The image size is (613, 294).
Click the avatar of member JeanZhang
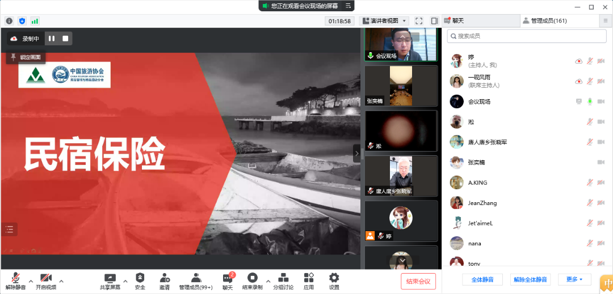click(x=456, y=203)
